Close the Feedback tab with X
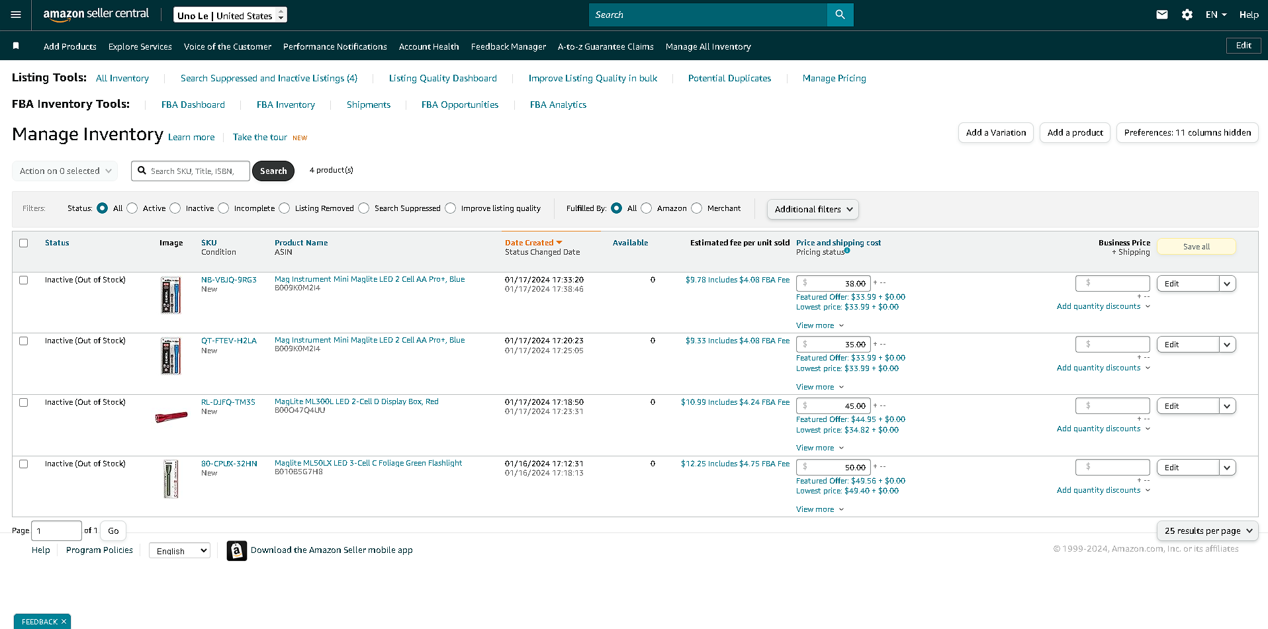1268x629 pixels. (64, 622)
